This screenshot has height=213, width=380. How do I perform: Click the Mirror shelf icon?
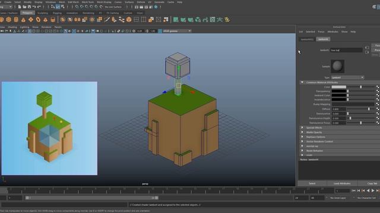(x=77, y=20)
